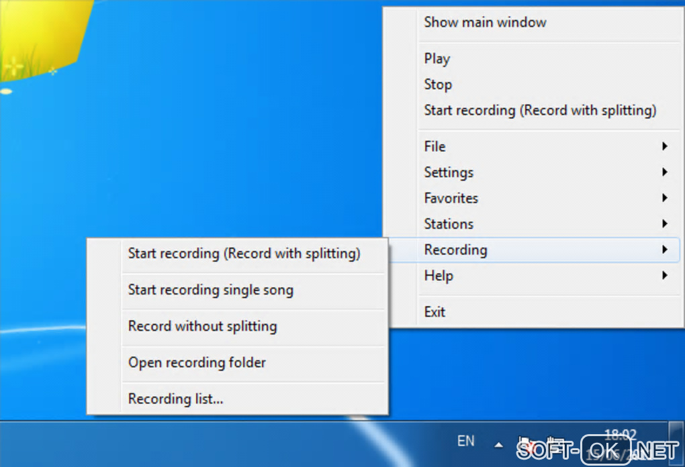
Task: Click the EN language indicator on taskbar
Action: pyautogui.click(x=465, y=442)
